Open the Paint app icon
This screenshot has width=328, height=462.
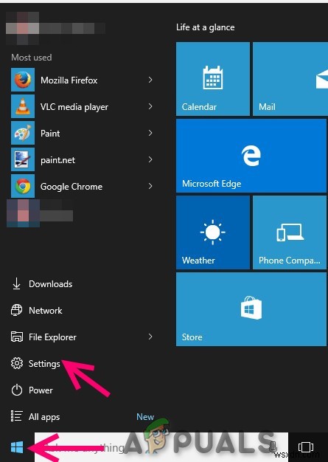(x=23, y=133)
